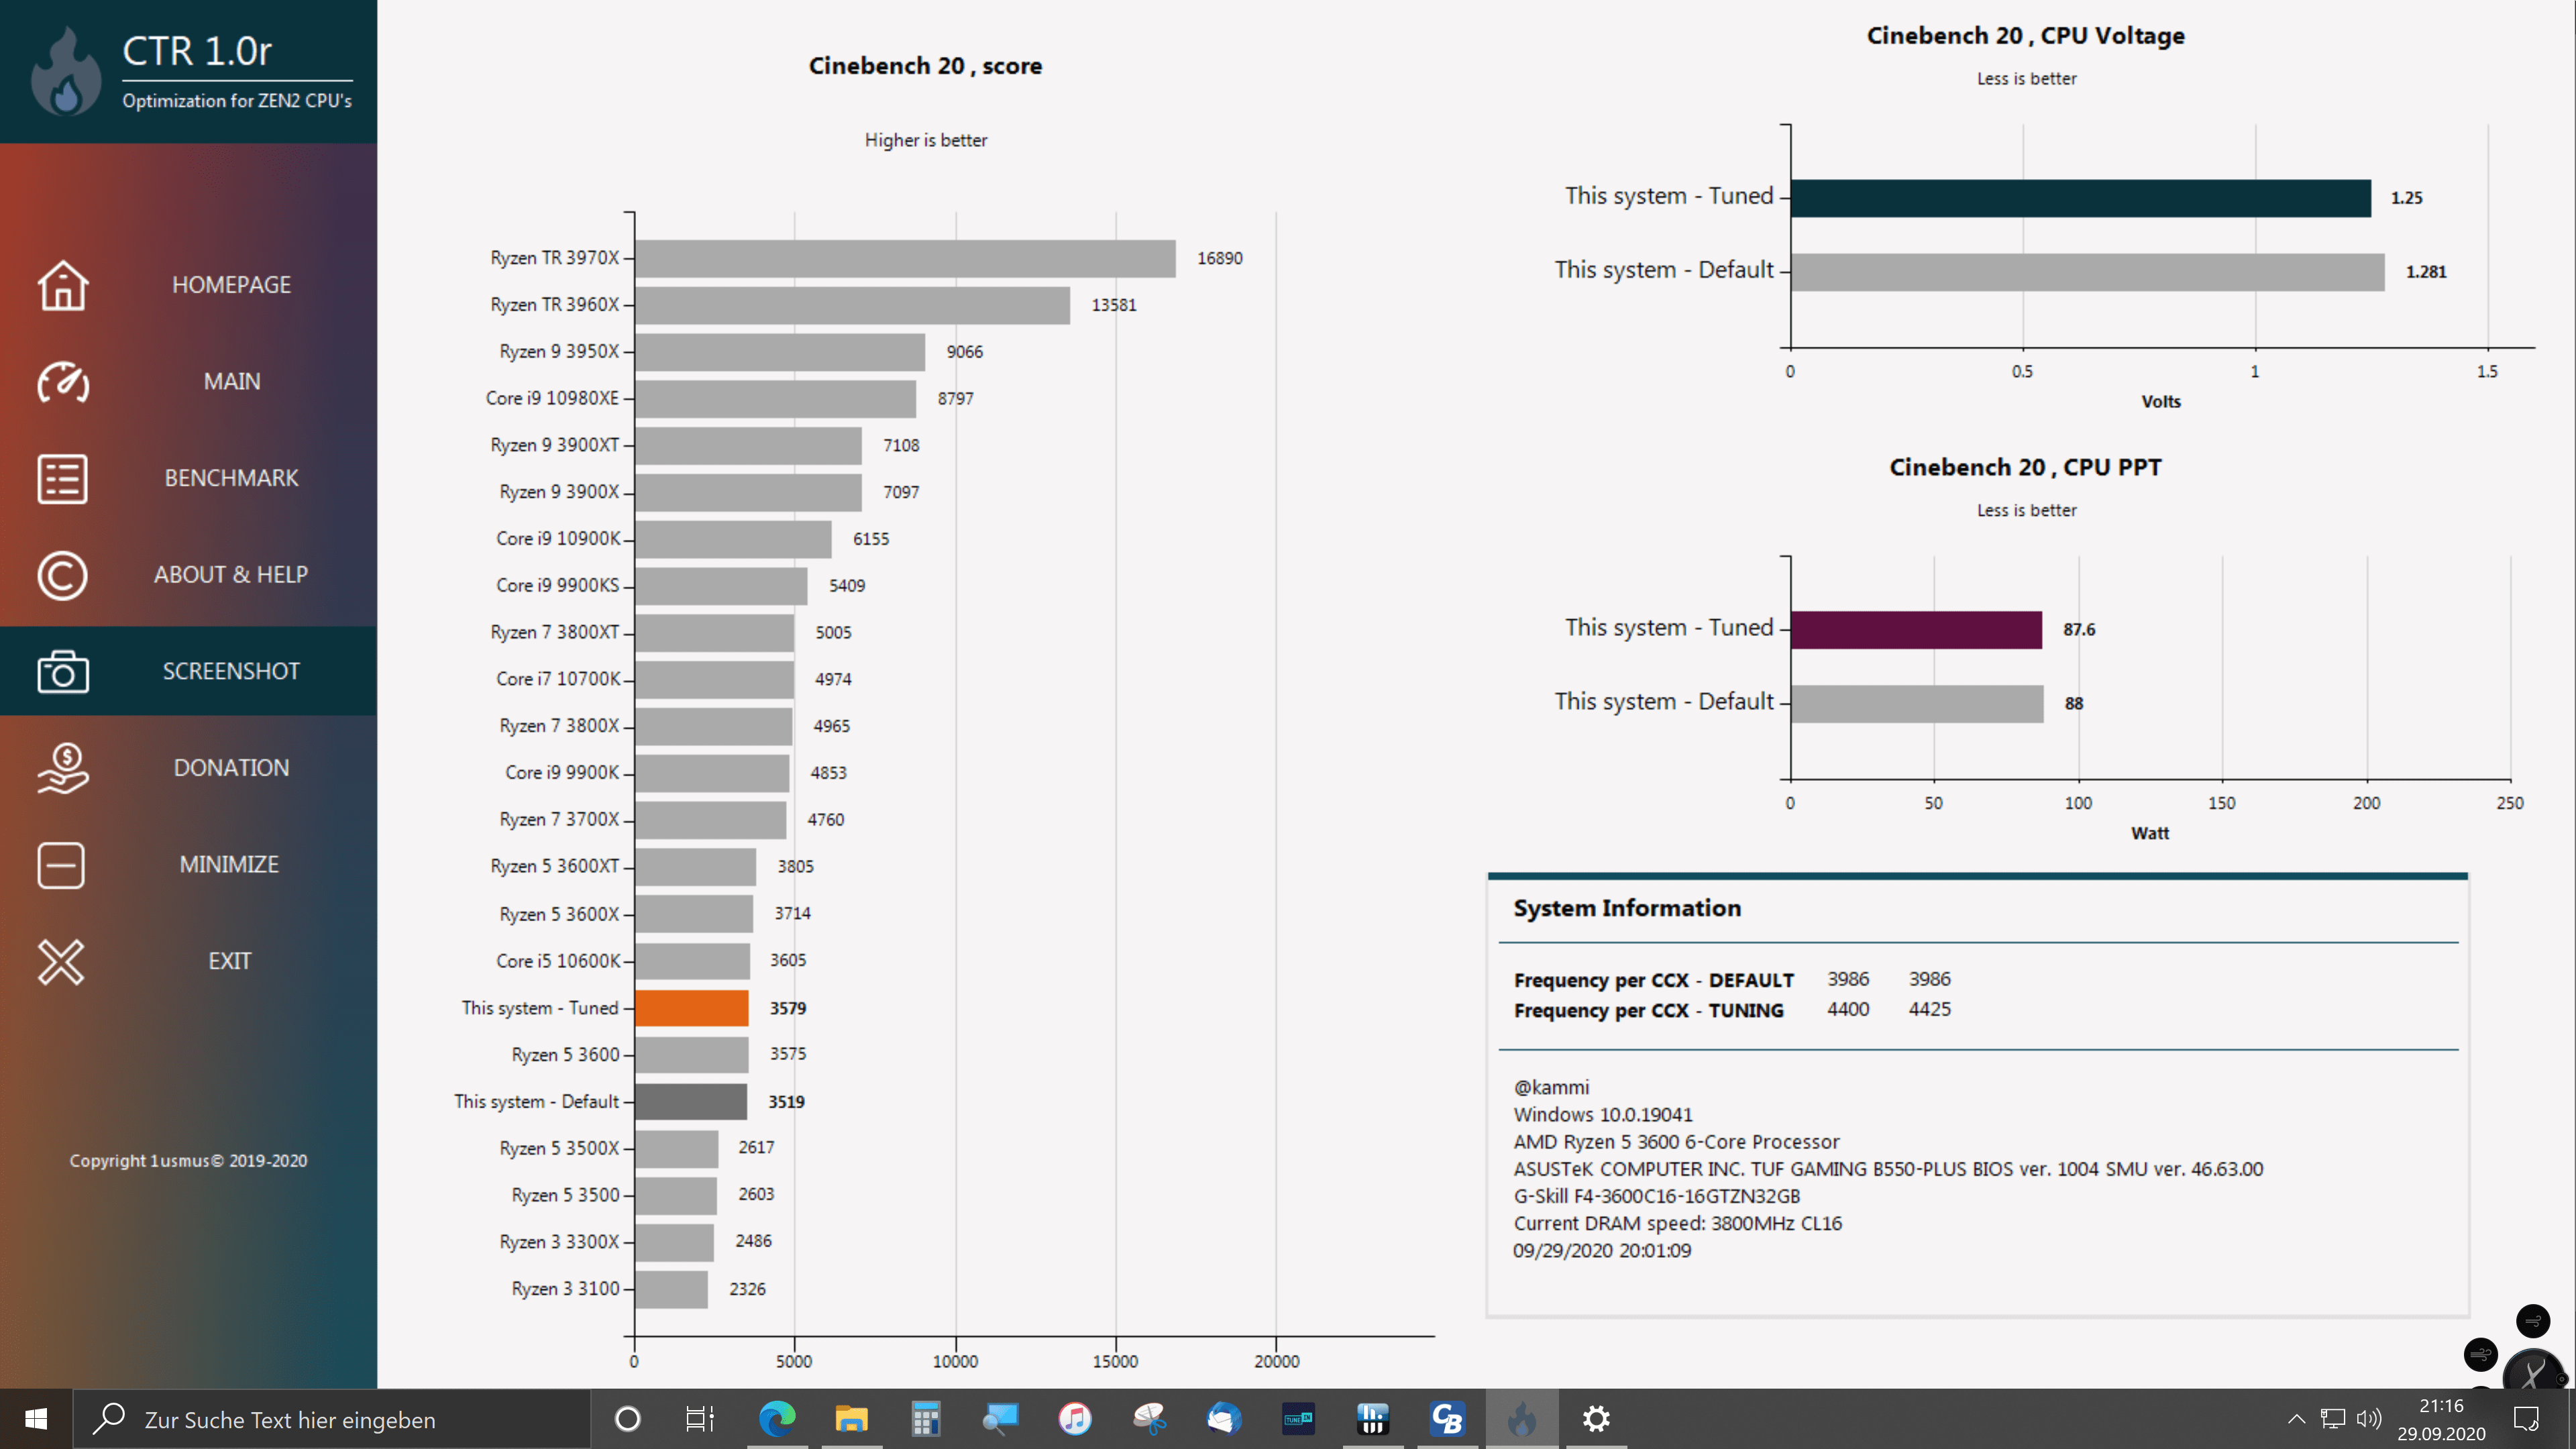Open the 21:16 clock and date

2441,1419
